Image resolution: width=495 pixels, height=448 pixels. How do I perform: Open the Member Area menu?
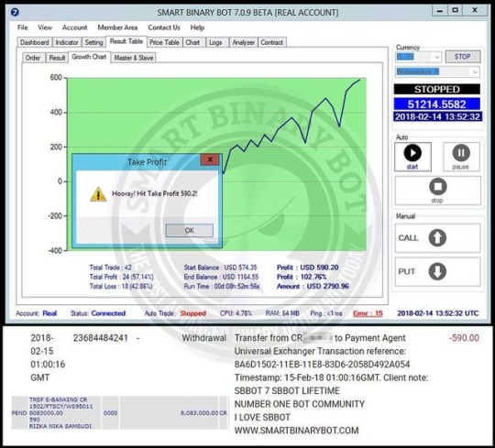(117, 27)
